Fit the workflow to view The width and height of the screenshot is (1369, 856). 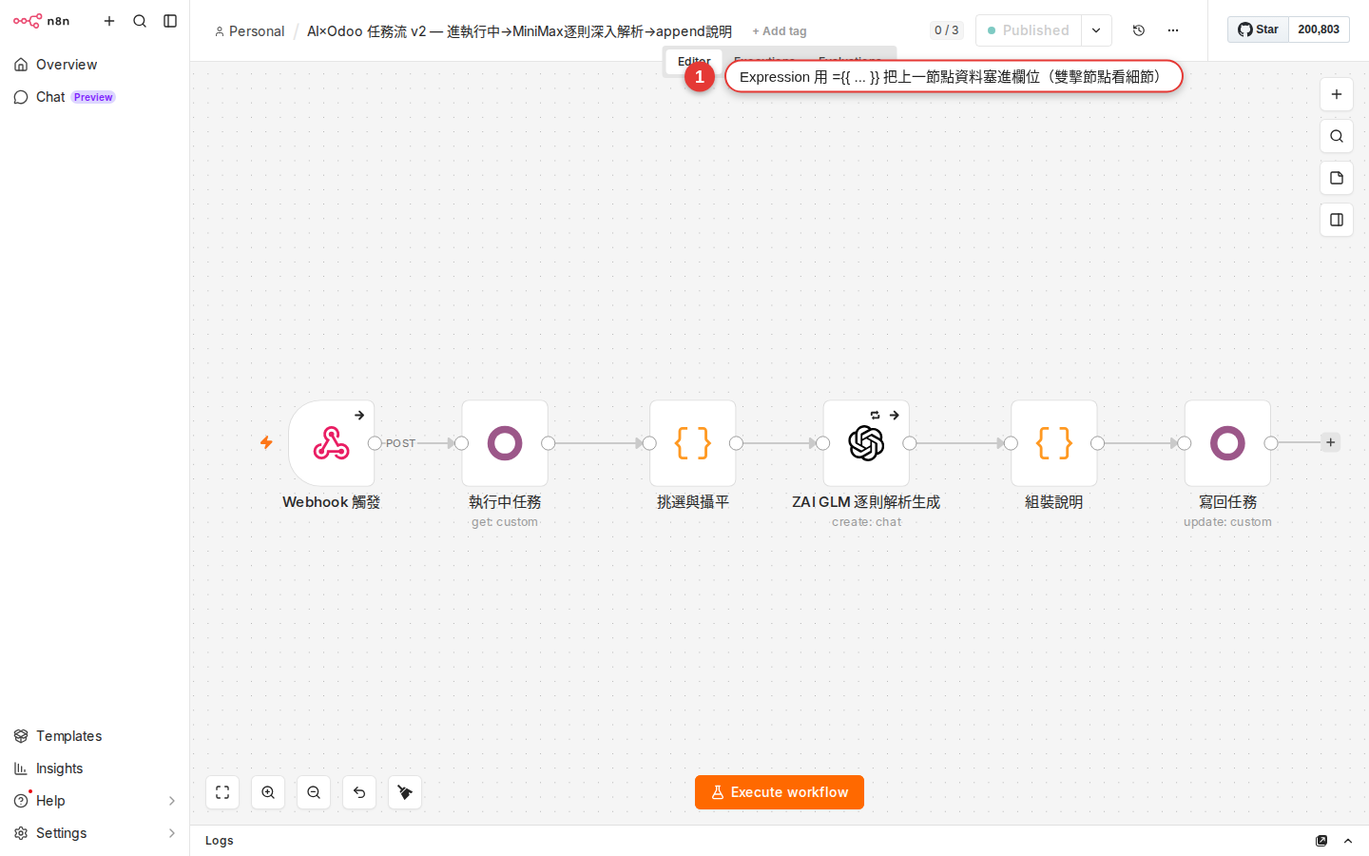(222, 792)
